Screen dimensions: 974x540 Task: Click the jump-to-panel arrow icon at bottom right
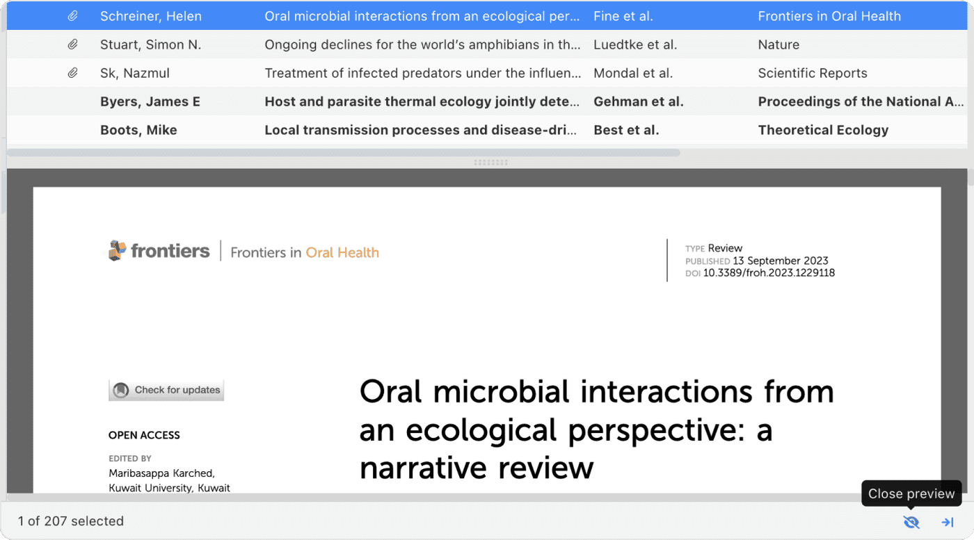click(947, 521)
